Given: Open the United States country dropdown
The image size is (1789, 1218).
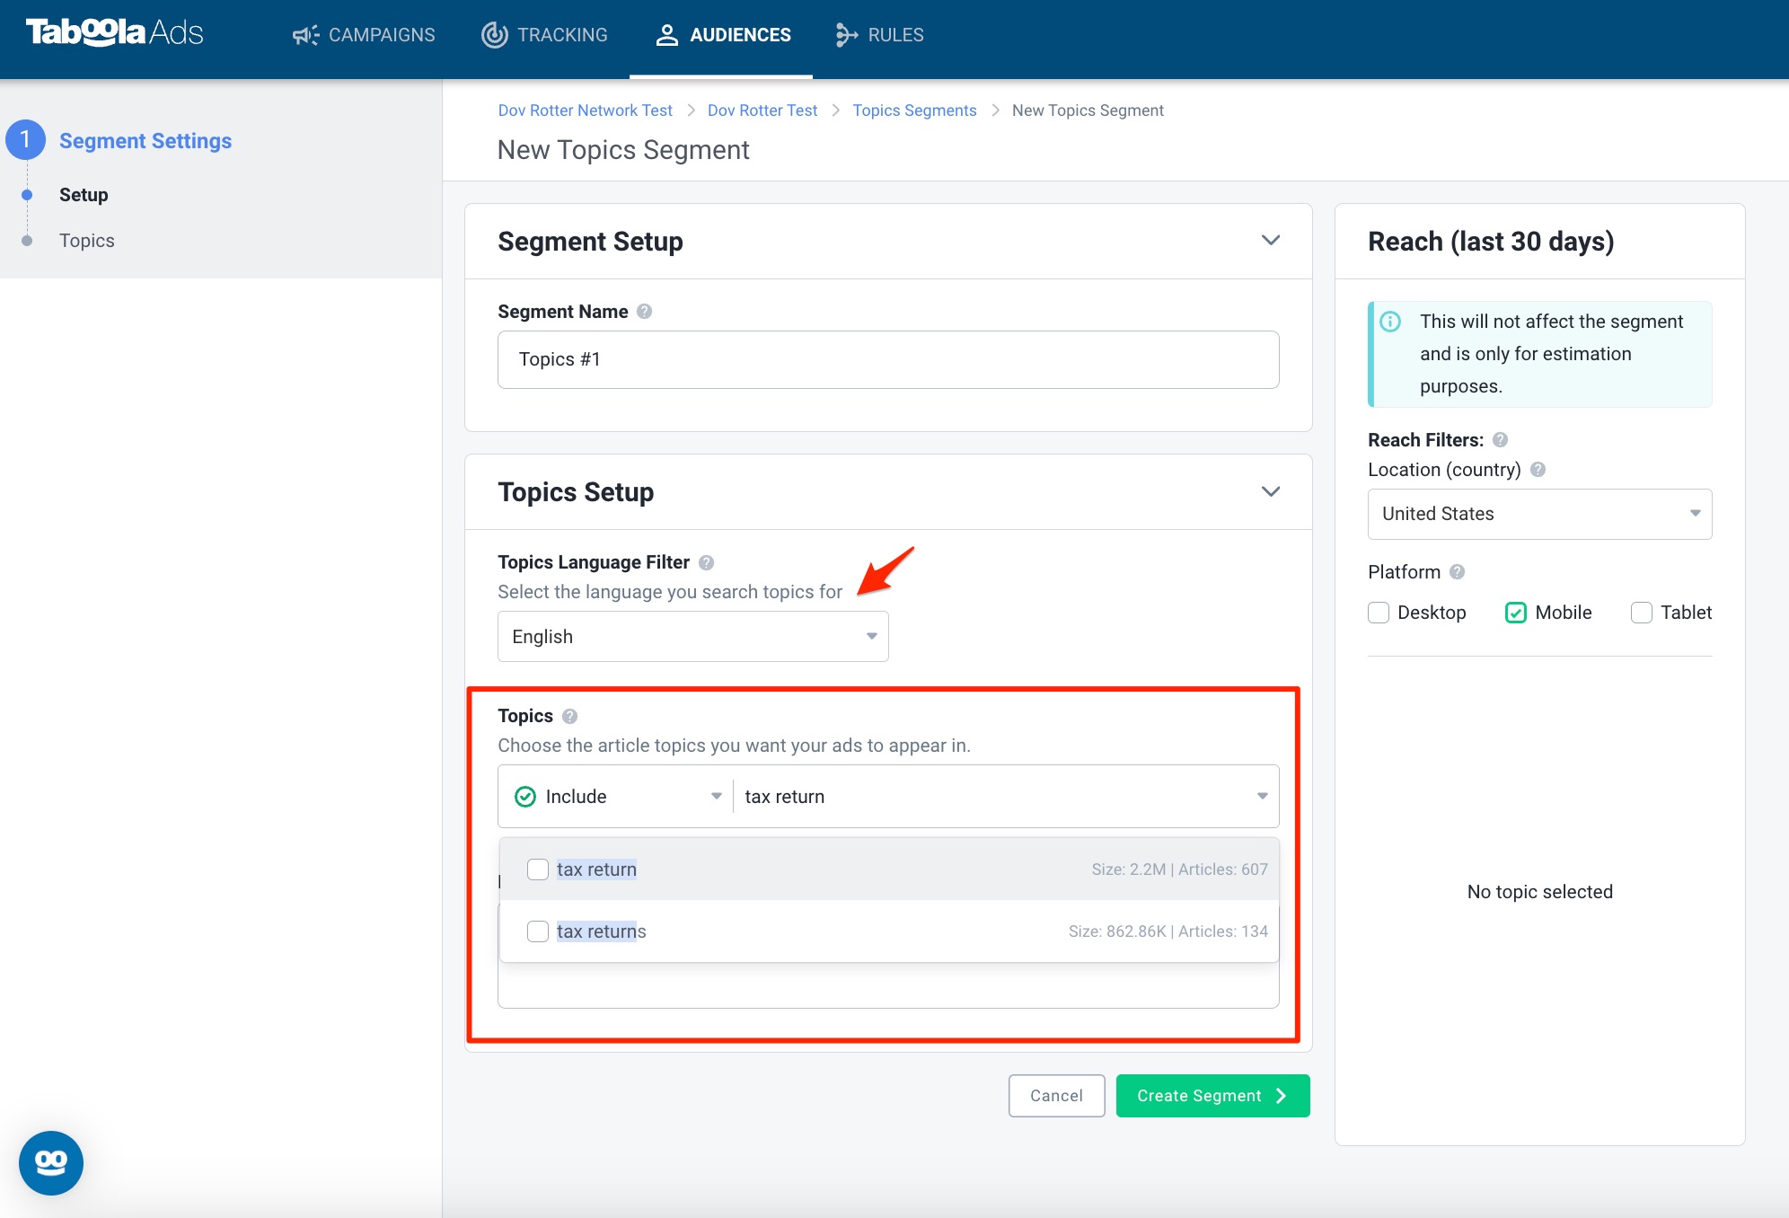Looking at the screenshot, I should point(1539,514).
